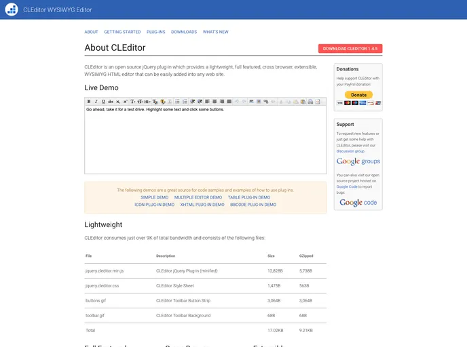
Task: Toggle bold formatting in the demo editor
Action: (x=89, y=102)
